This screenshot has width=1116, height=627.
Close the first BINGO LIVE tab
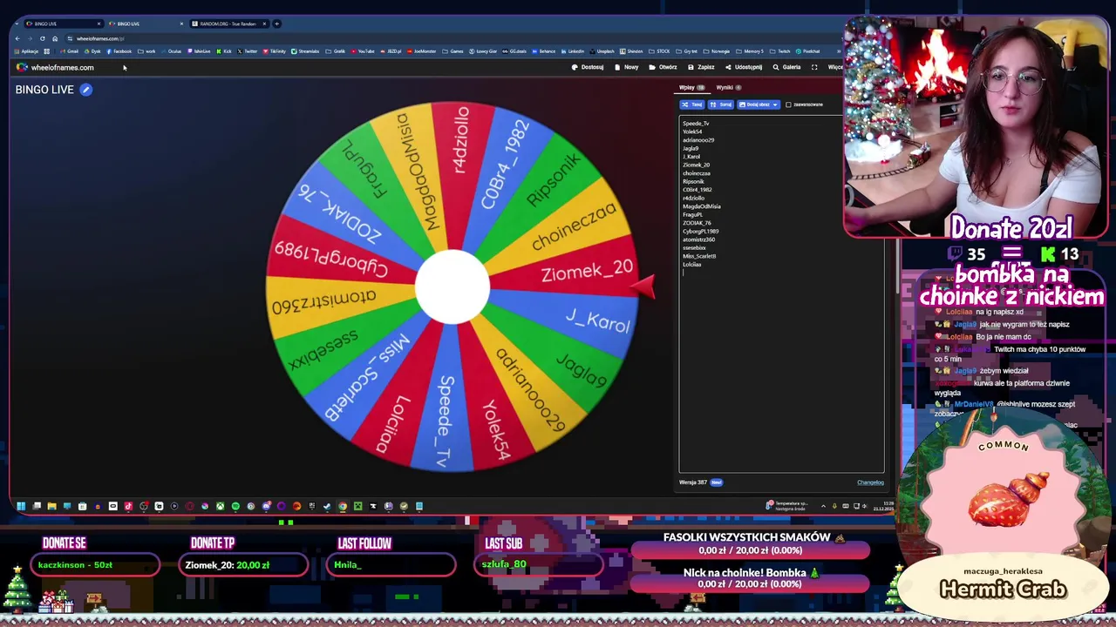tap(99, 24)
